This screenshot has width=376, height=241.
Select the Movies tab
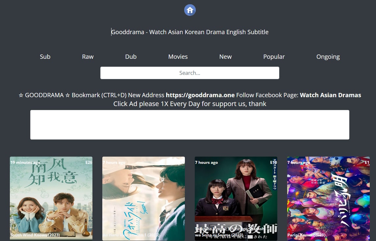pyautogui.click(x=178, y=56)
